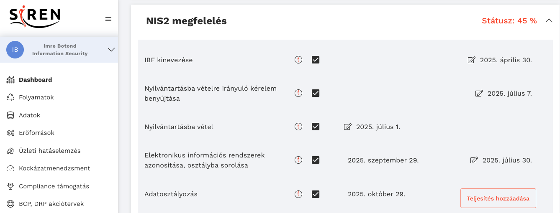Viewport: 560px width, 213px height.
Task: Click the Dashboard chart icon in sidebar
Action: coord(11,80)
